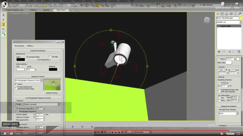Image resolution: width=243 pixels, height=136 pixels.
Task: Open the Modify command panel tab
Action: [x=222, y=14]
